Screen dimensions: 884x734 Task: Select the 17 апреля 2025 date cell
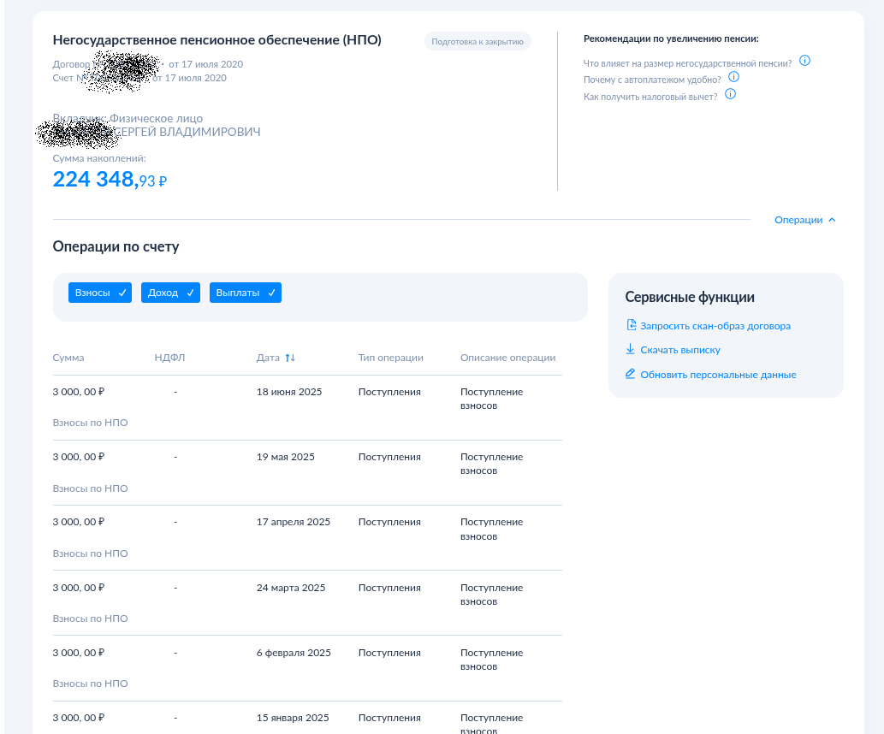coord(294,522)
